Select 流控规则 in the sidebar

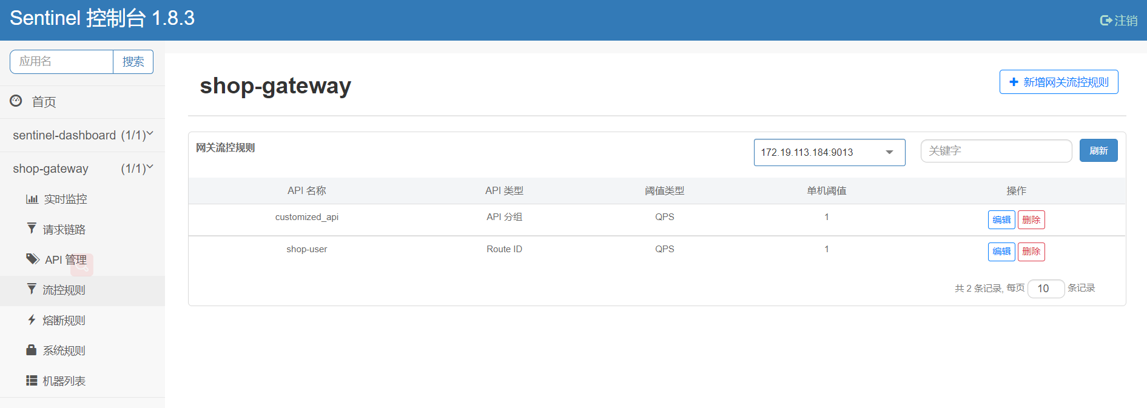[82, 290]
